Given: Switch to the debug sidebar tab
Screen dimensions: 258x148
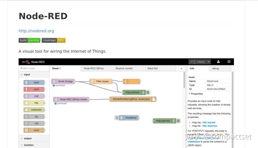Looking at the screenshot, I should coord(215,68).
